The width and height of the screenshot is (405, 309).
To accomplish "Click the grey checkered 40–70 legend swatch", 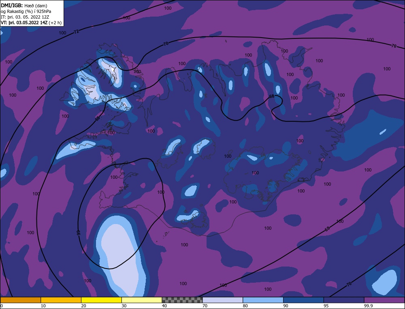I will point(182,300).
